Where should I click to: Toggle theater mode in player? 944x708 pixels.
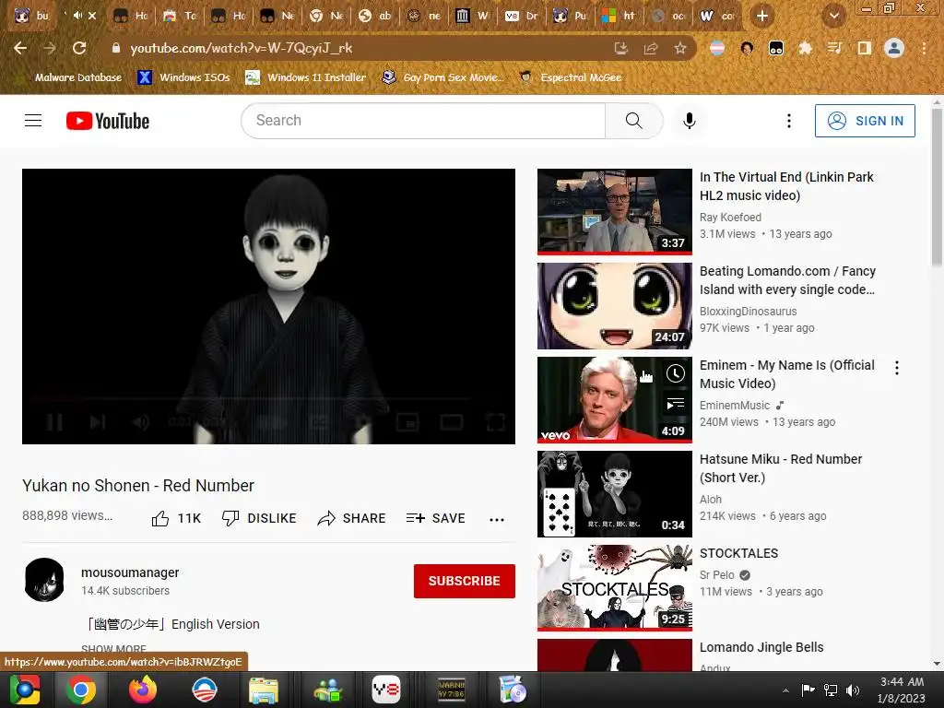click(x=451, y=422)
